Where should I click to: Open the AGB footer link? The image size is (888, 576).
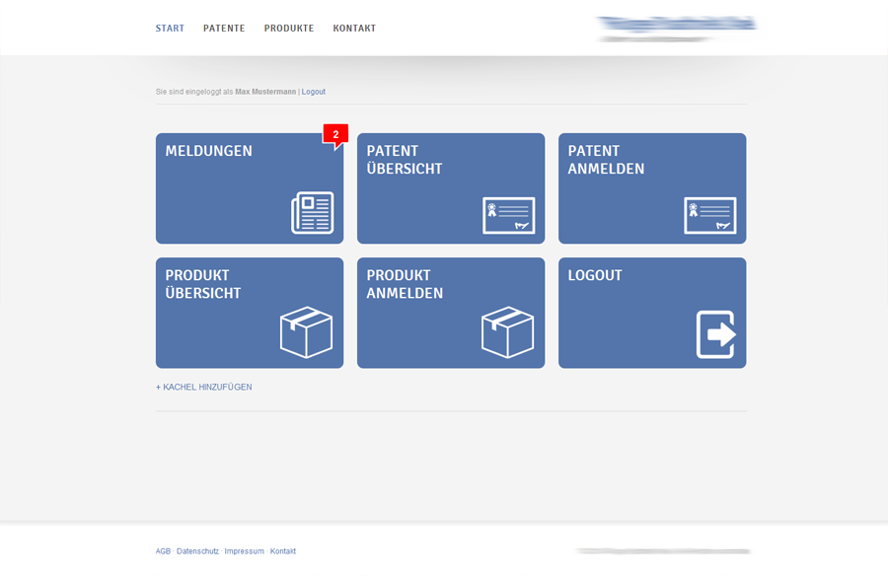pyautogui.click(x=163, y=551)
